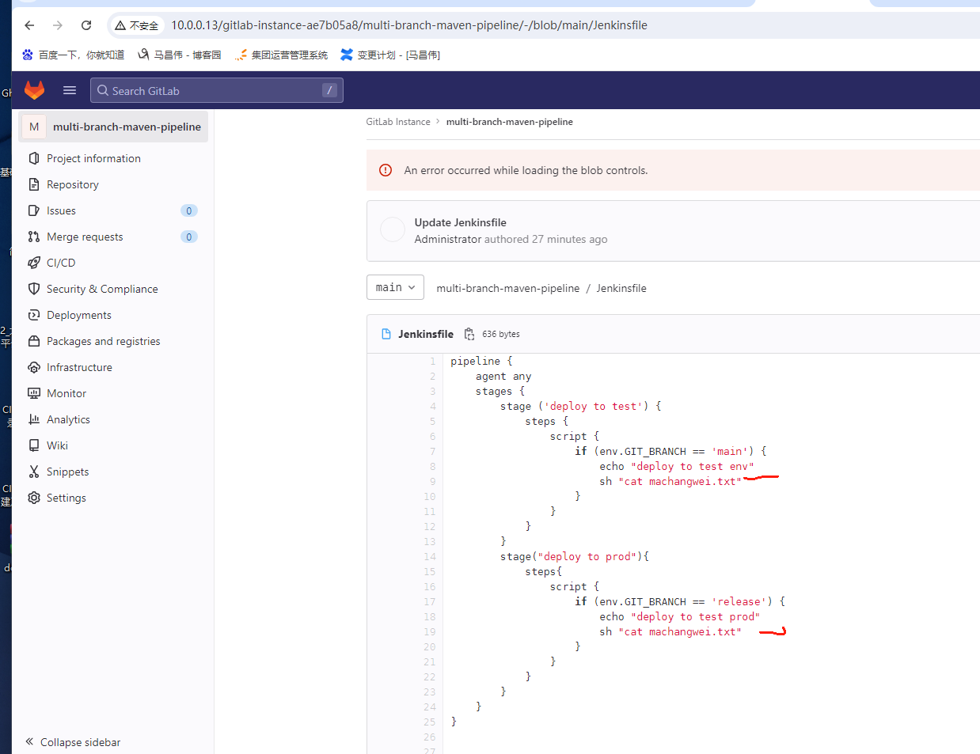Click the commit author avatar
980x754 pixels.
[393, 229]
